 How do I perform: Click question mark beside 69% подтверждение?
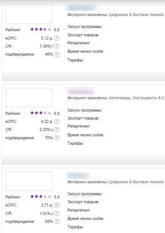[57, 221]
